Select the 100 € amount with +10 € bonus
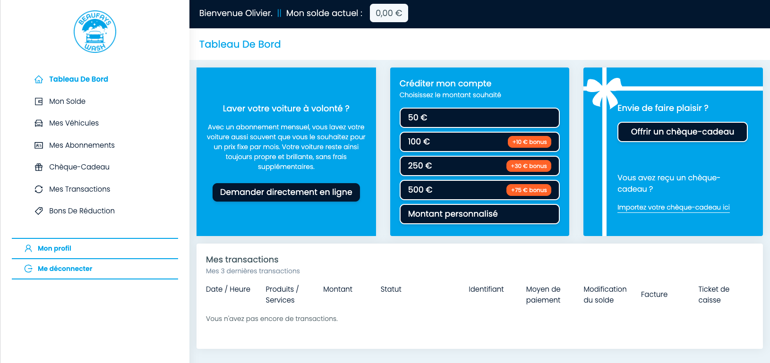The height and width of the screenshot is (363, 770). 479,142
